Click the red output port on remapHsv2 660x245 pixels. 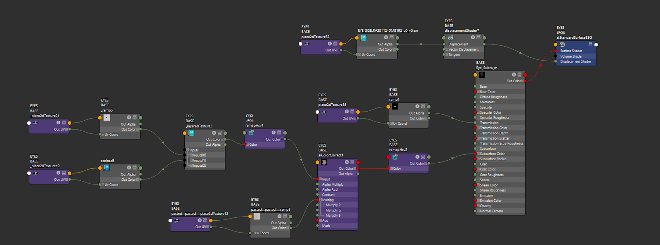(x=388, y=157)
